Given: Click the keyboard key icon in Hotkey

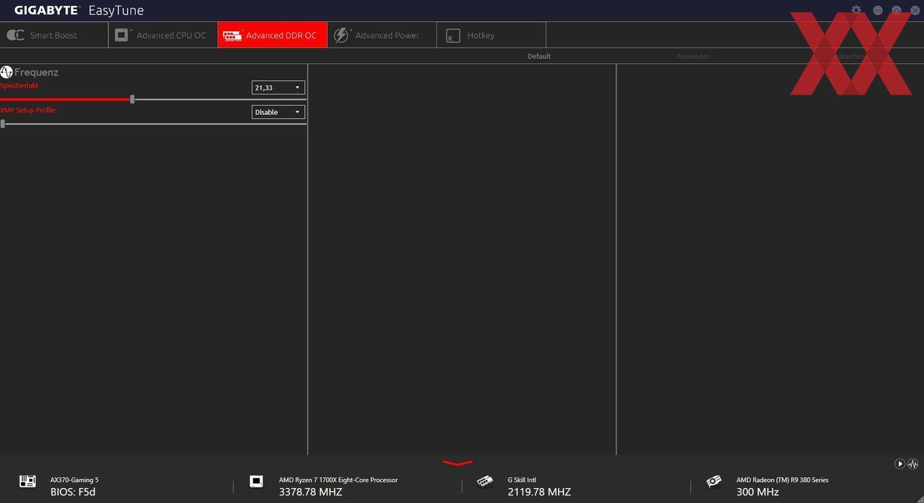Looking at the screenshot, I should coord(452,35).
